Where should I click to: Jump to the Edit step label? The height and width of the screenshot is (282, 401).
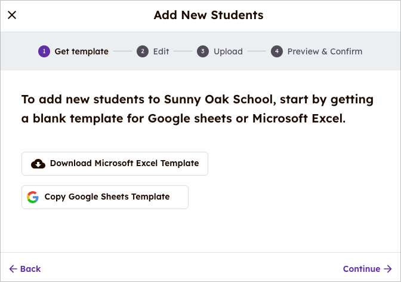pos(161,51)
